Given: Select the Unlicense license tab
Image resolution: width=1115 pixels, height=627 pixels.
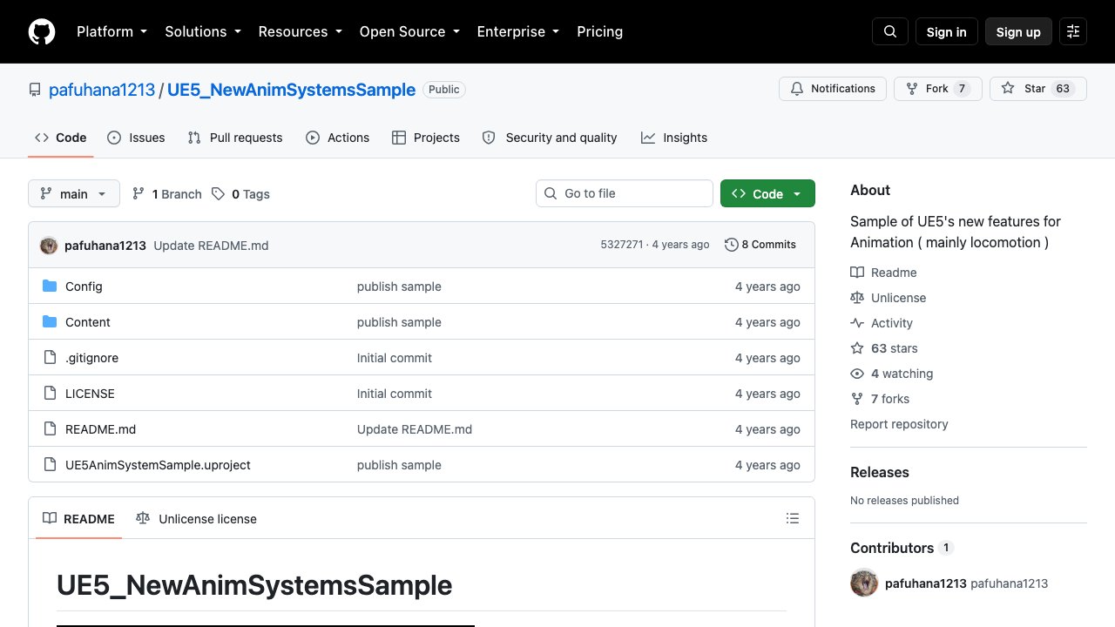Looking at the screenshot, I should 196,518.
